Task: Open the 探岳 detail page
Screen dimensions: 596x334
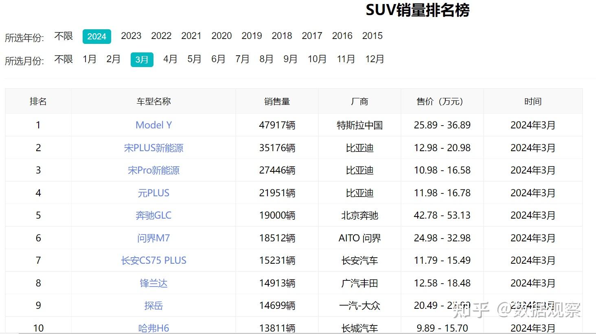Action: pyautogui.click(x=153, y=305)
